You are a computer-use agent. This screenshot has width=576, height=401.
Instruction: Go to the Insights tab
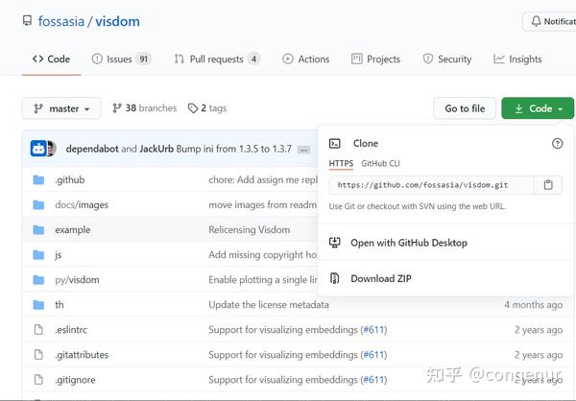click(517, 59)
